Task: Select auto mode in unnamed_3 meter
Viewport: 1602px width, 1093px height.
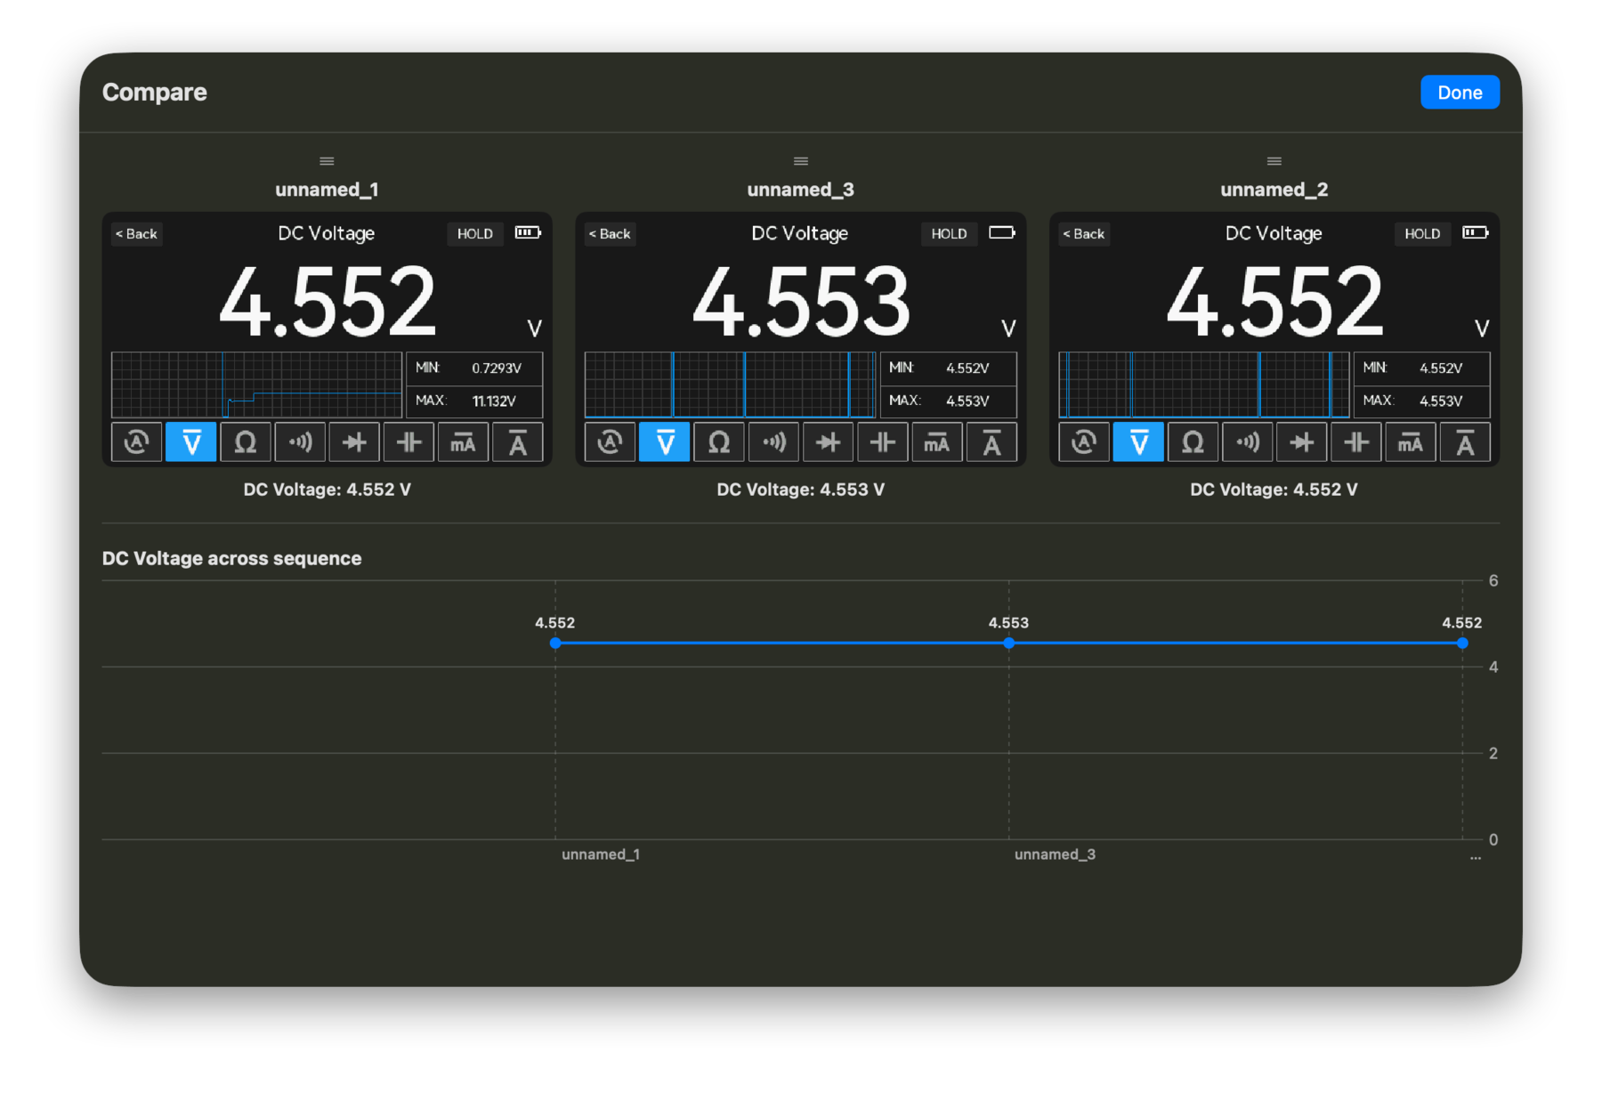Action: point(610,442)
